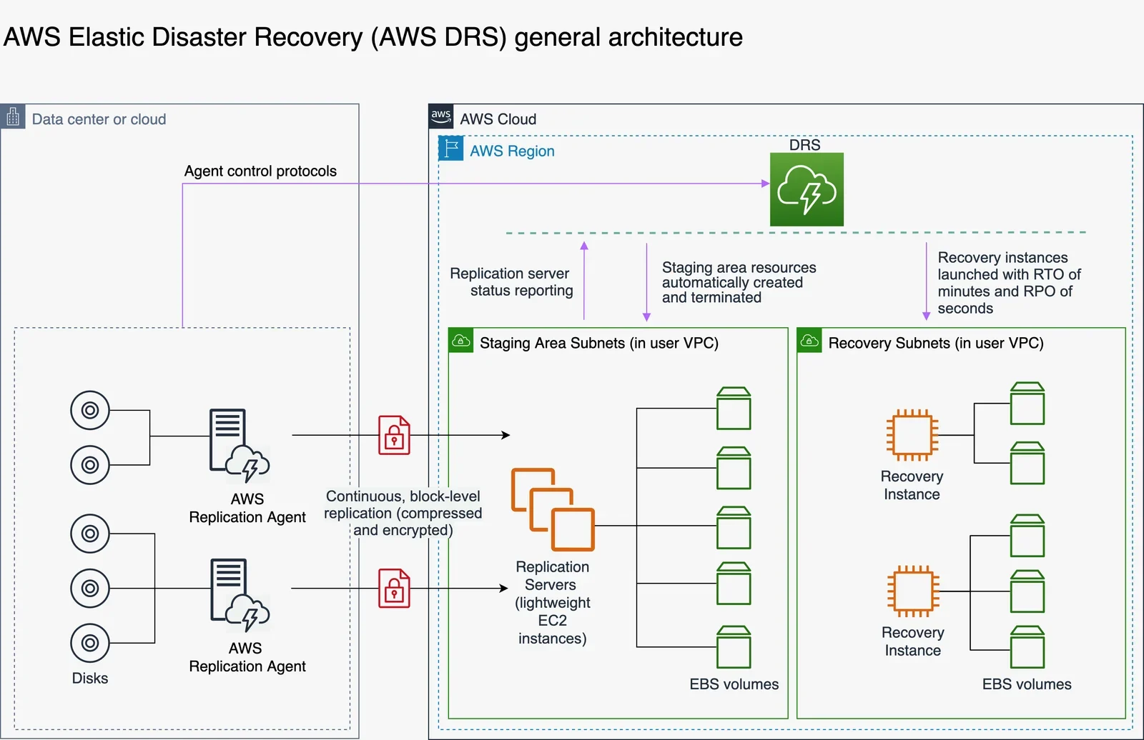The height and width of the screenshot is (740, 1144).
Task: Click the 'DRS' label above the icon
Action: point(805,144)
